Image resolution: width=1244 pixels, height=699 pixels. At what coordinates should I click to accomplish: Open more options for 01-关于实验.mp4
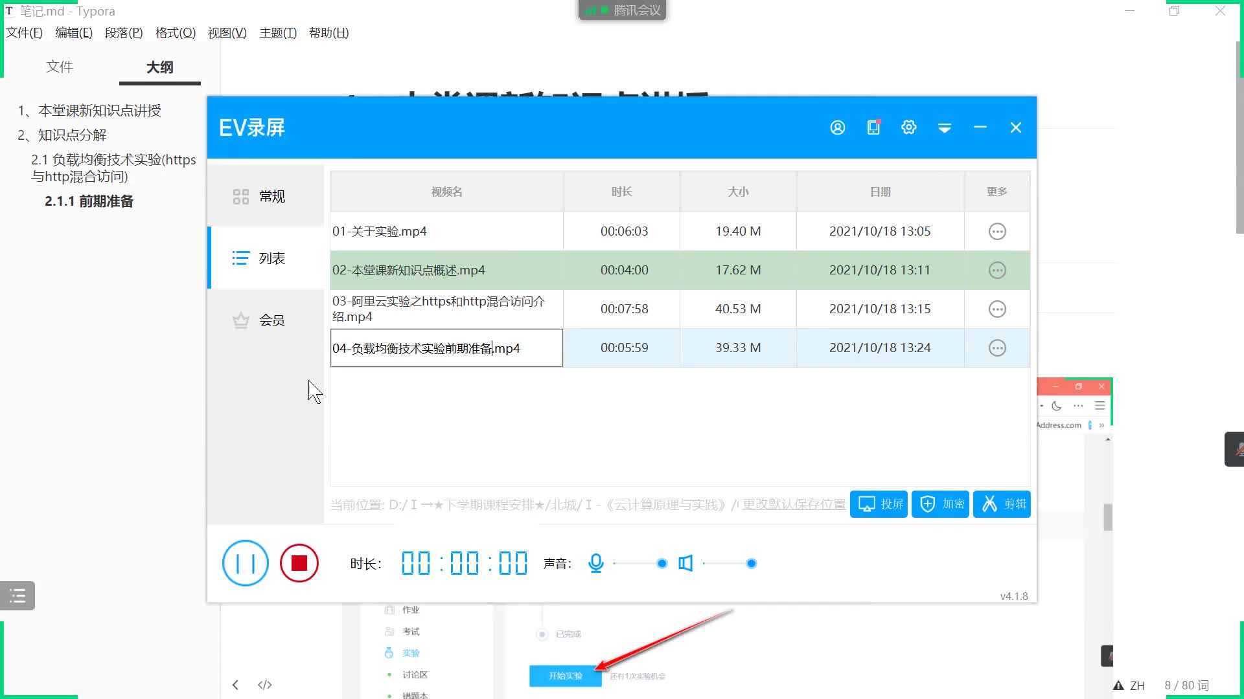point(997,231)
